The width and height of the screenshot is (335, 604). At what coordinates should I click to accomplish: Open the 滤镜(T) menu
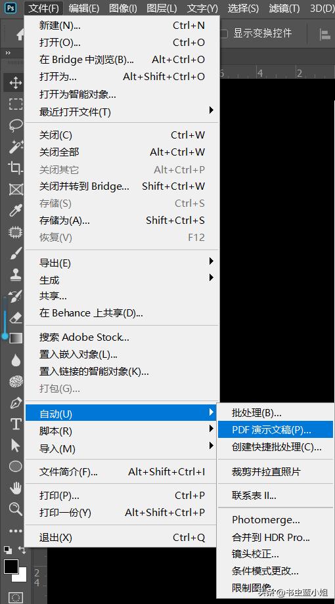(284, 8)
